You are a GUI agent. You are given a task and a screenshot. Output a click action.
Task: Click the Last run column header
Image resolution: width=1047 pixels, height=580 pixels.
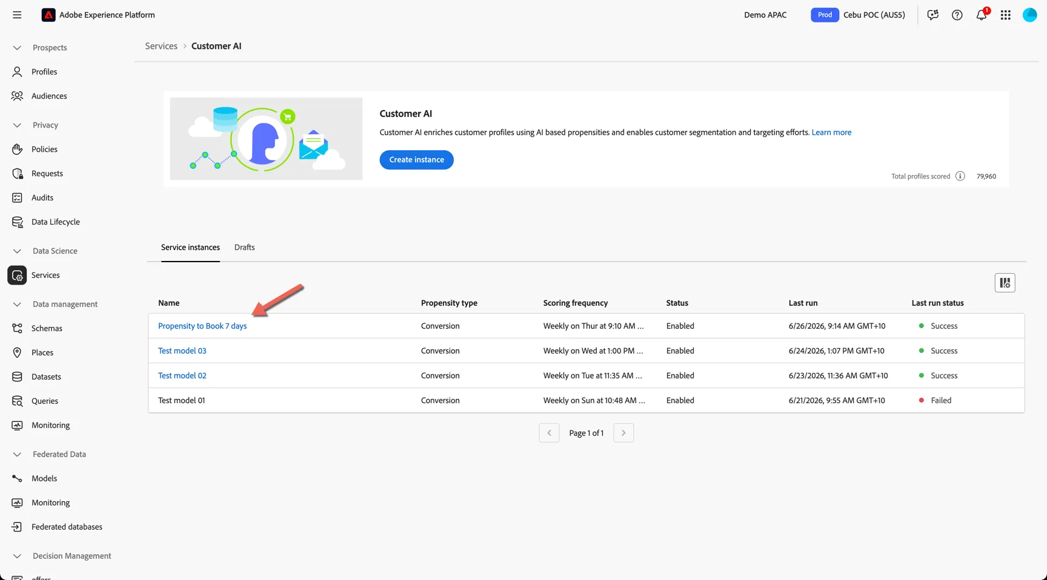[803, 303]
